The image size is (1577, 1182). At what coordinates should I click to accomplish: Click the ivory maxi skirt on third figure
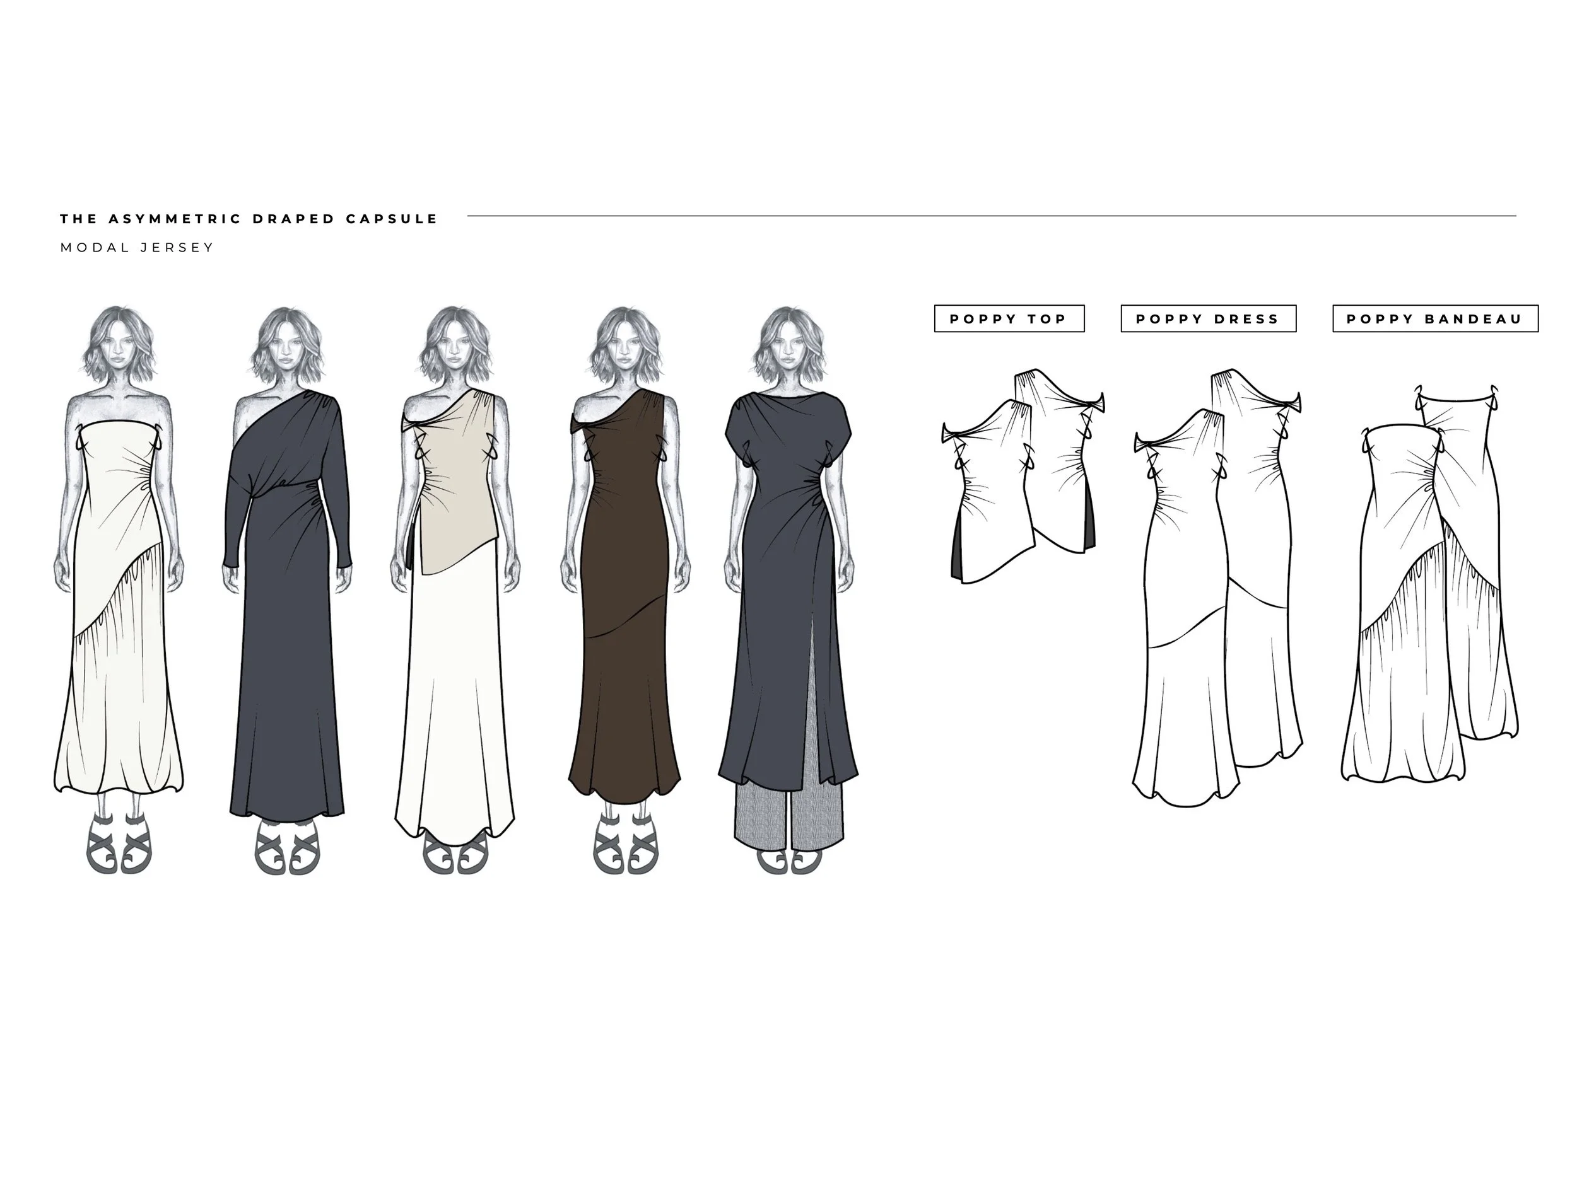point(456,698)
